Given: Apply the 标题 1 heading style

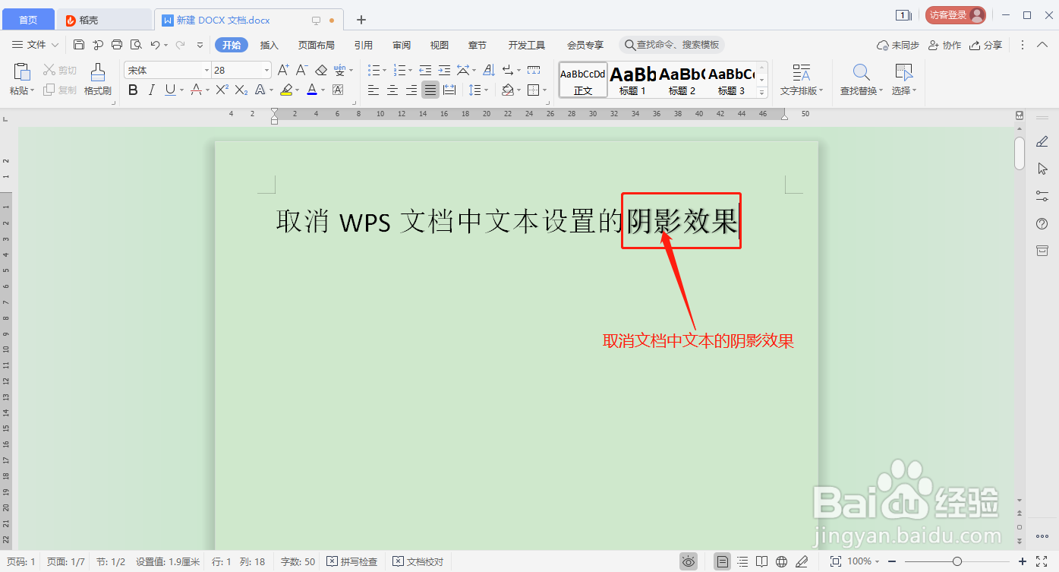Looking at the screenshot, I should 632,80.
